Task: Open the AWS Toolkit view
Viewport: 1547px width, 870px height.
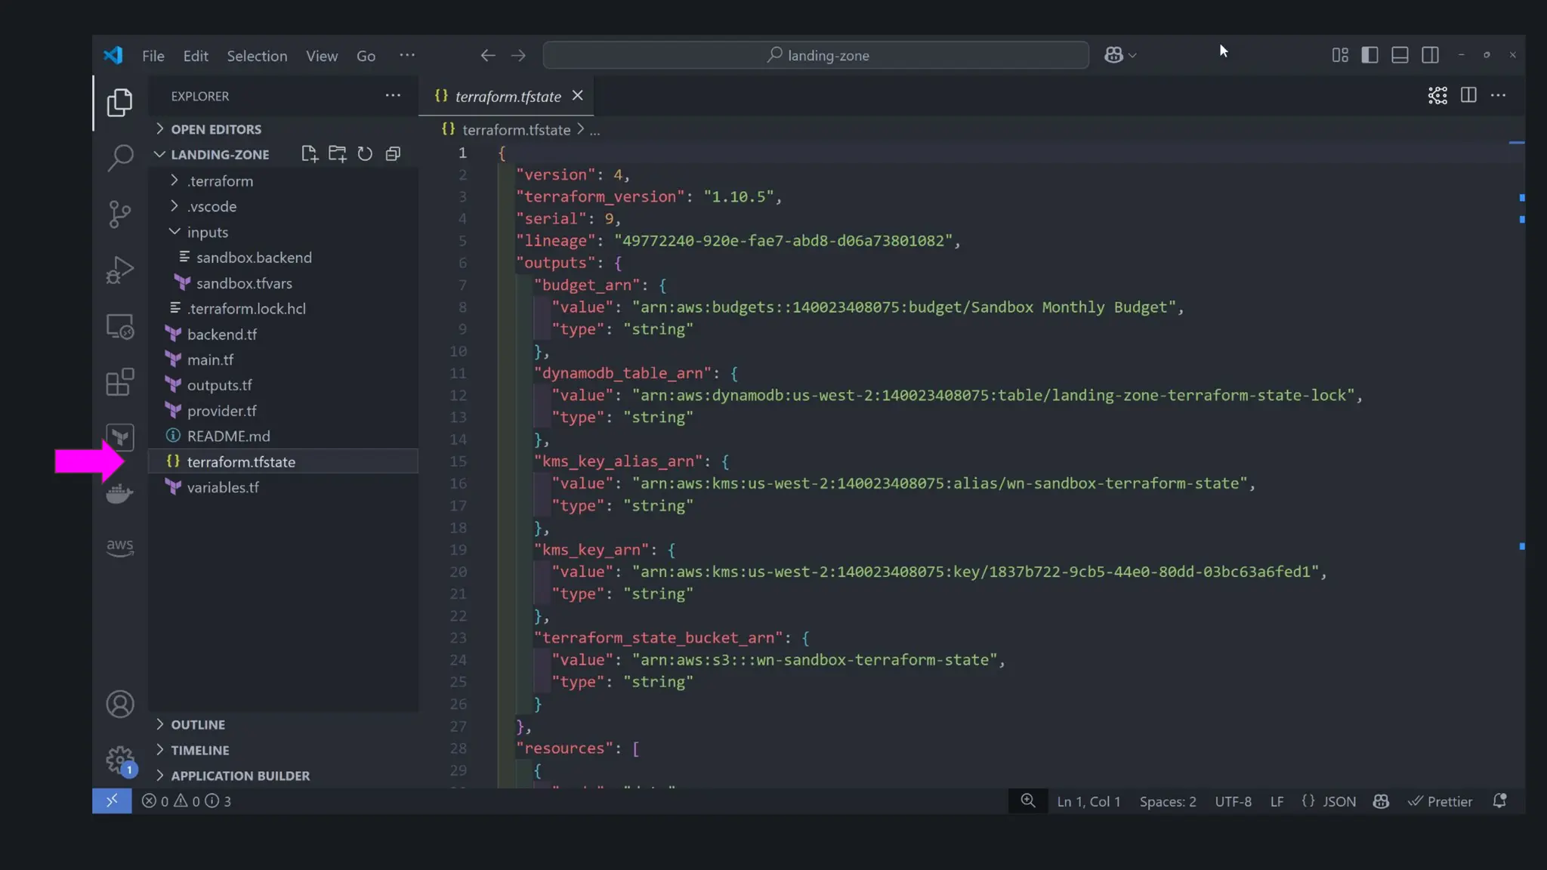Action: pyautogui.click(x=119, y=547)
